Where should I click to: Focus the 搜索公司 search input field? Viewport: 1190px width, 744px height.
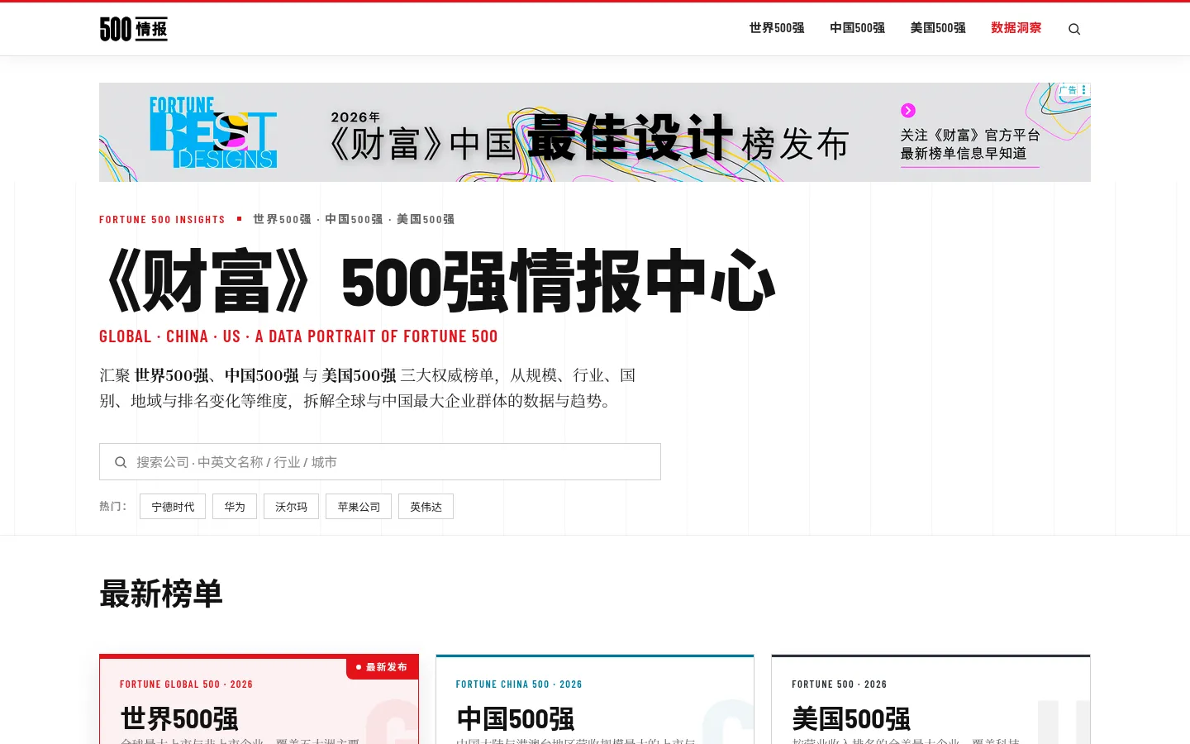coord(380,462)
